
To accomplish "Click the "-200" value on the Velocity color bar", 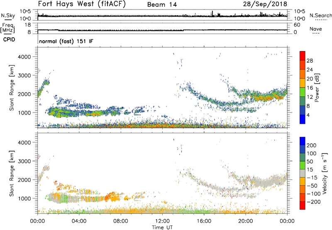I will click(313, 202).
